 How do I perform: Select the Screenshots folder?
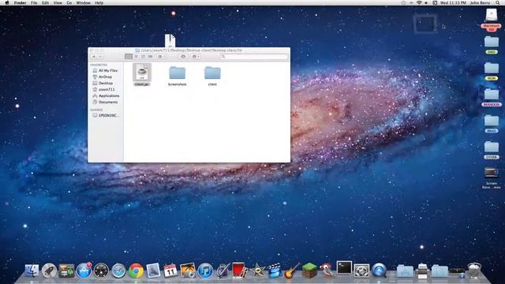[177, 76]
